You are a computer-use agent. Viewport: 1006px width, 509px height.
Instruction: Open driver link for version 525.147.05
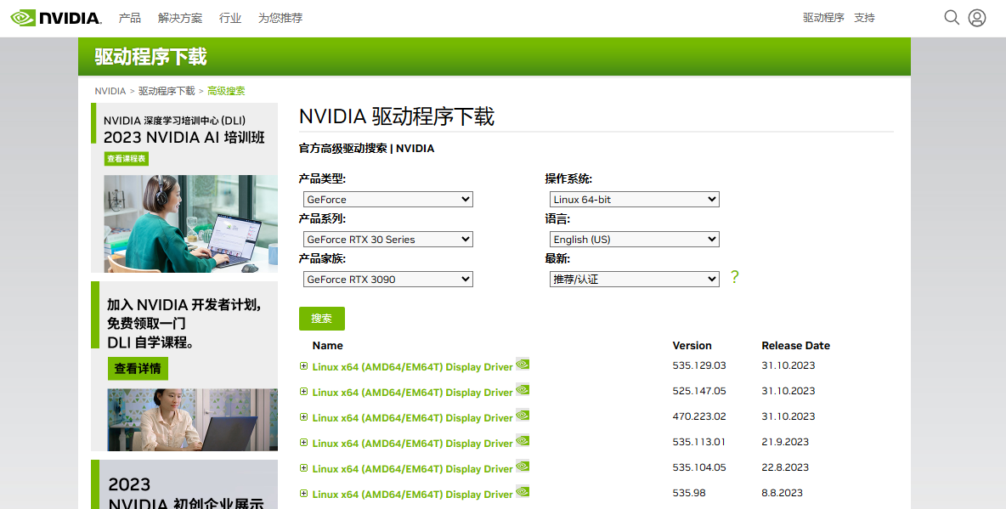(x=413, y=393)
